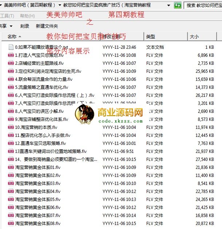Click the size value 20,872 KB
The height and width of the screenshot is (229, 222).
(x=205, y=224)
